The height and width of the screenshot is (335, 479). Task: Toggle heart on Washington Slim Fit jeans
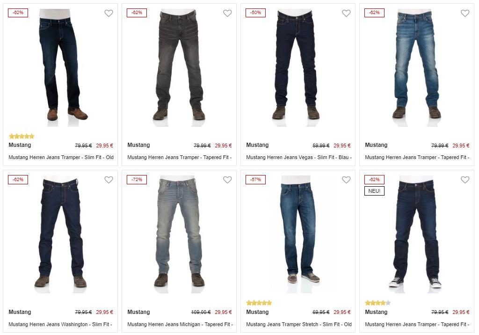point(109,180)
